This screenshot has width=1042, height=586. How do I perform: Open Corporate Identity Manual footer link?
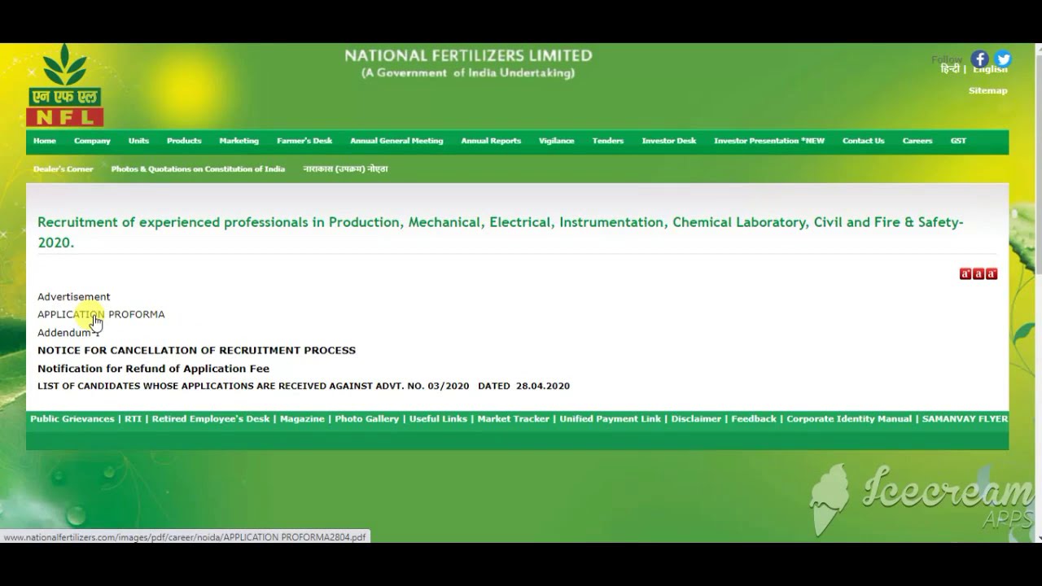(x=849, y=419)
